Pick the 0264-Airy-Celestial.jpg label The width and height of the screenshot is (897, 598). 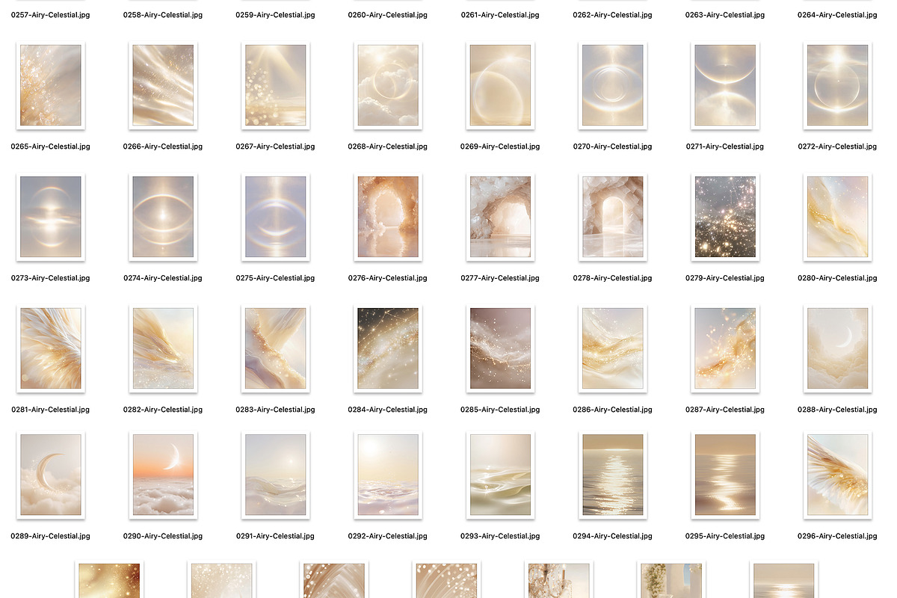click(x=837, y=15)
